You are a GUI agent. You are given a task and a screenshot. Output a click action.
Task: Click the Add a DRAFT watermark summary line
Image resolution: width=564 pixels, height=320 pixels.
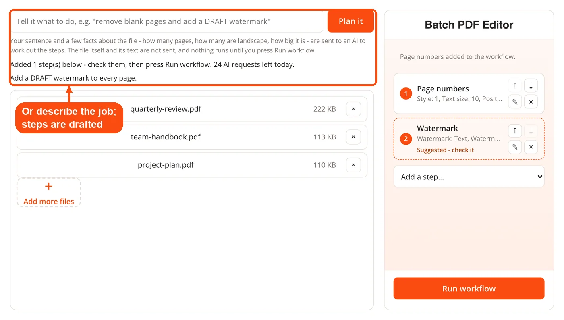tap(73, 78)
